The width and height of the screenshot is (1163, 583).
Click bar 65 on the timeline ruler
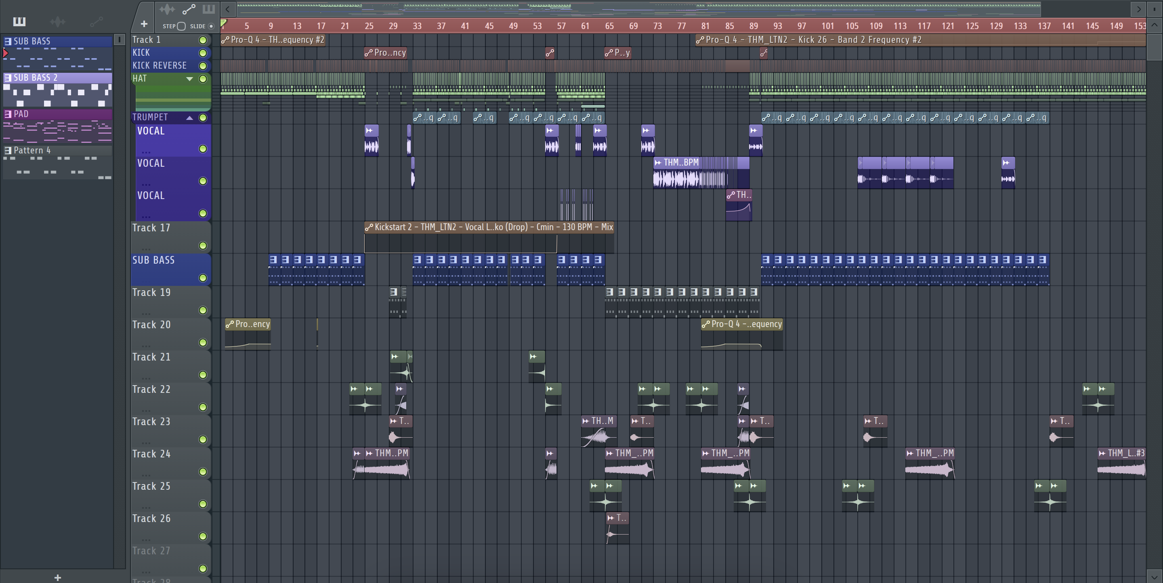click(x=609, y=26)
